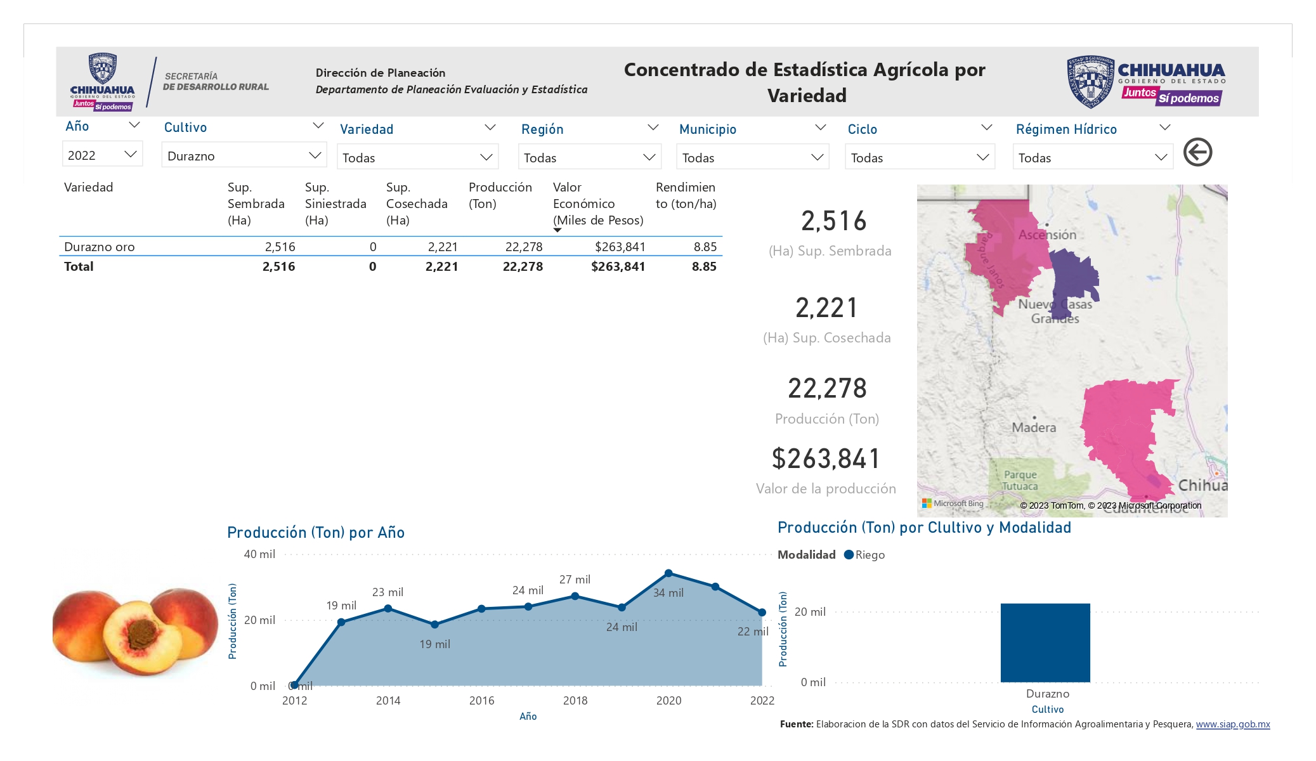Open the Ciclo Todas dropdown
Image resolution: width=1316 pixels, height=761 pixels.
click(920, 157)
